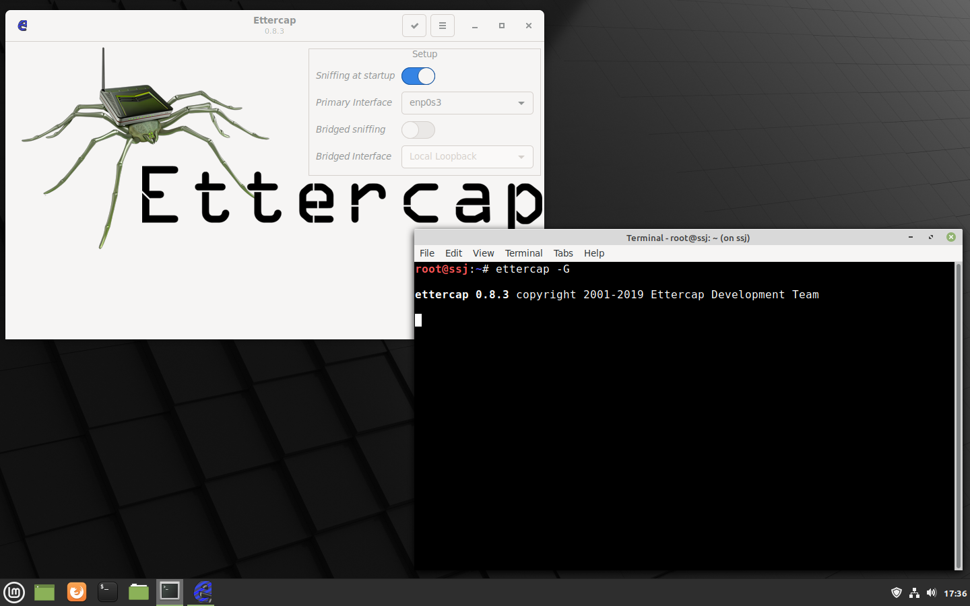Screen dimensions: 970x606
Task: Enable bridged sniffing
Action: point(418,129)
